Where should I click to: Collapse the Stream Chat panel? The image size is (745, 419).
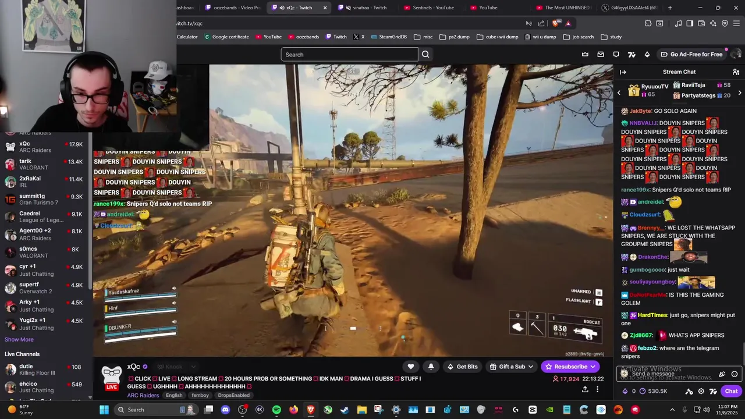click(623, 72)
